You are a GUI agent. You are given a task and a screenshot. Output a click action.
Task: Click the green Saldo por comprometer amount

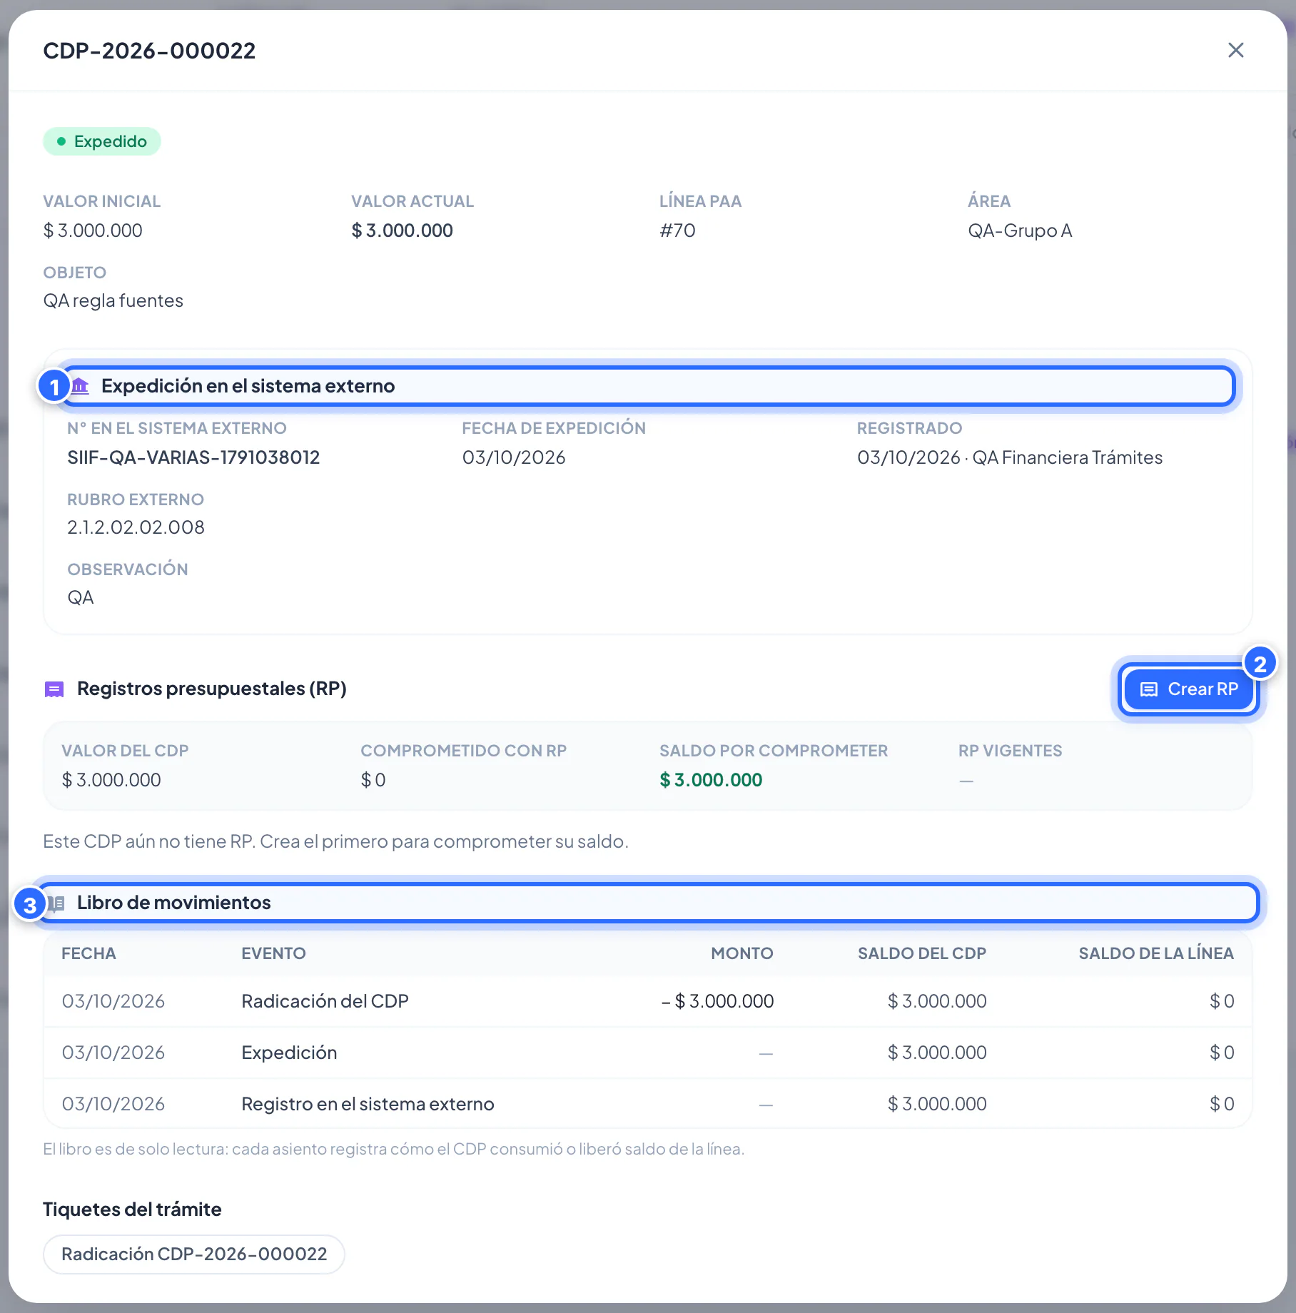[711, 780]
